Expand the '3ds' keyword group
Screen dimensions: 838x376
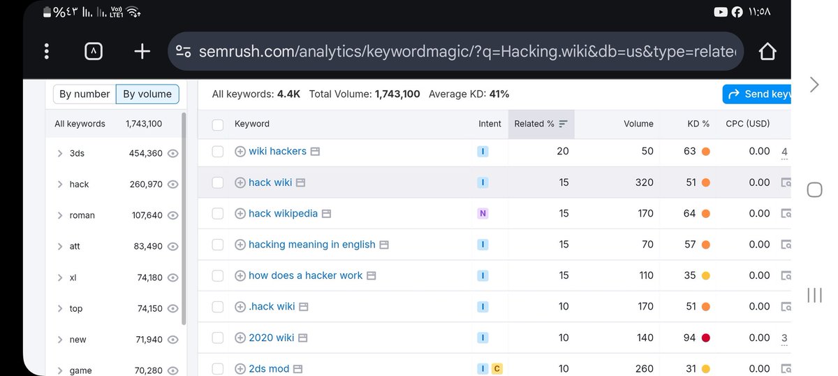coord(60,153)
